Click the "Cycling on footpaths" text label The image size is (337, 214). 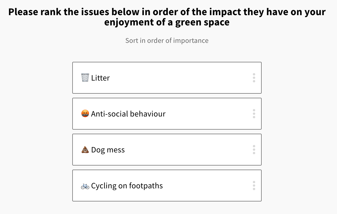127,186
